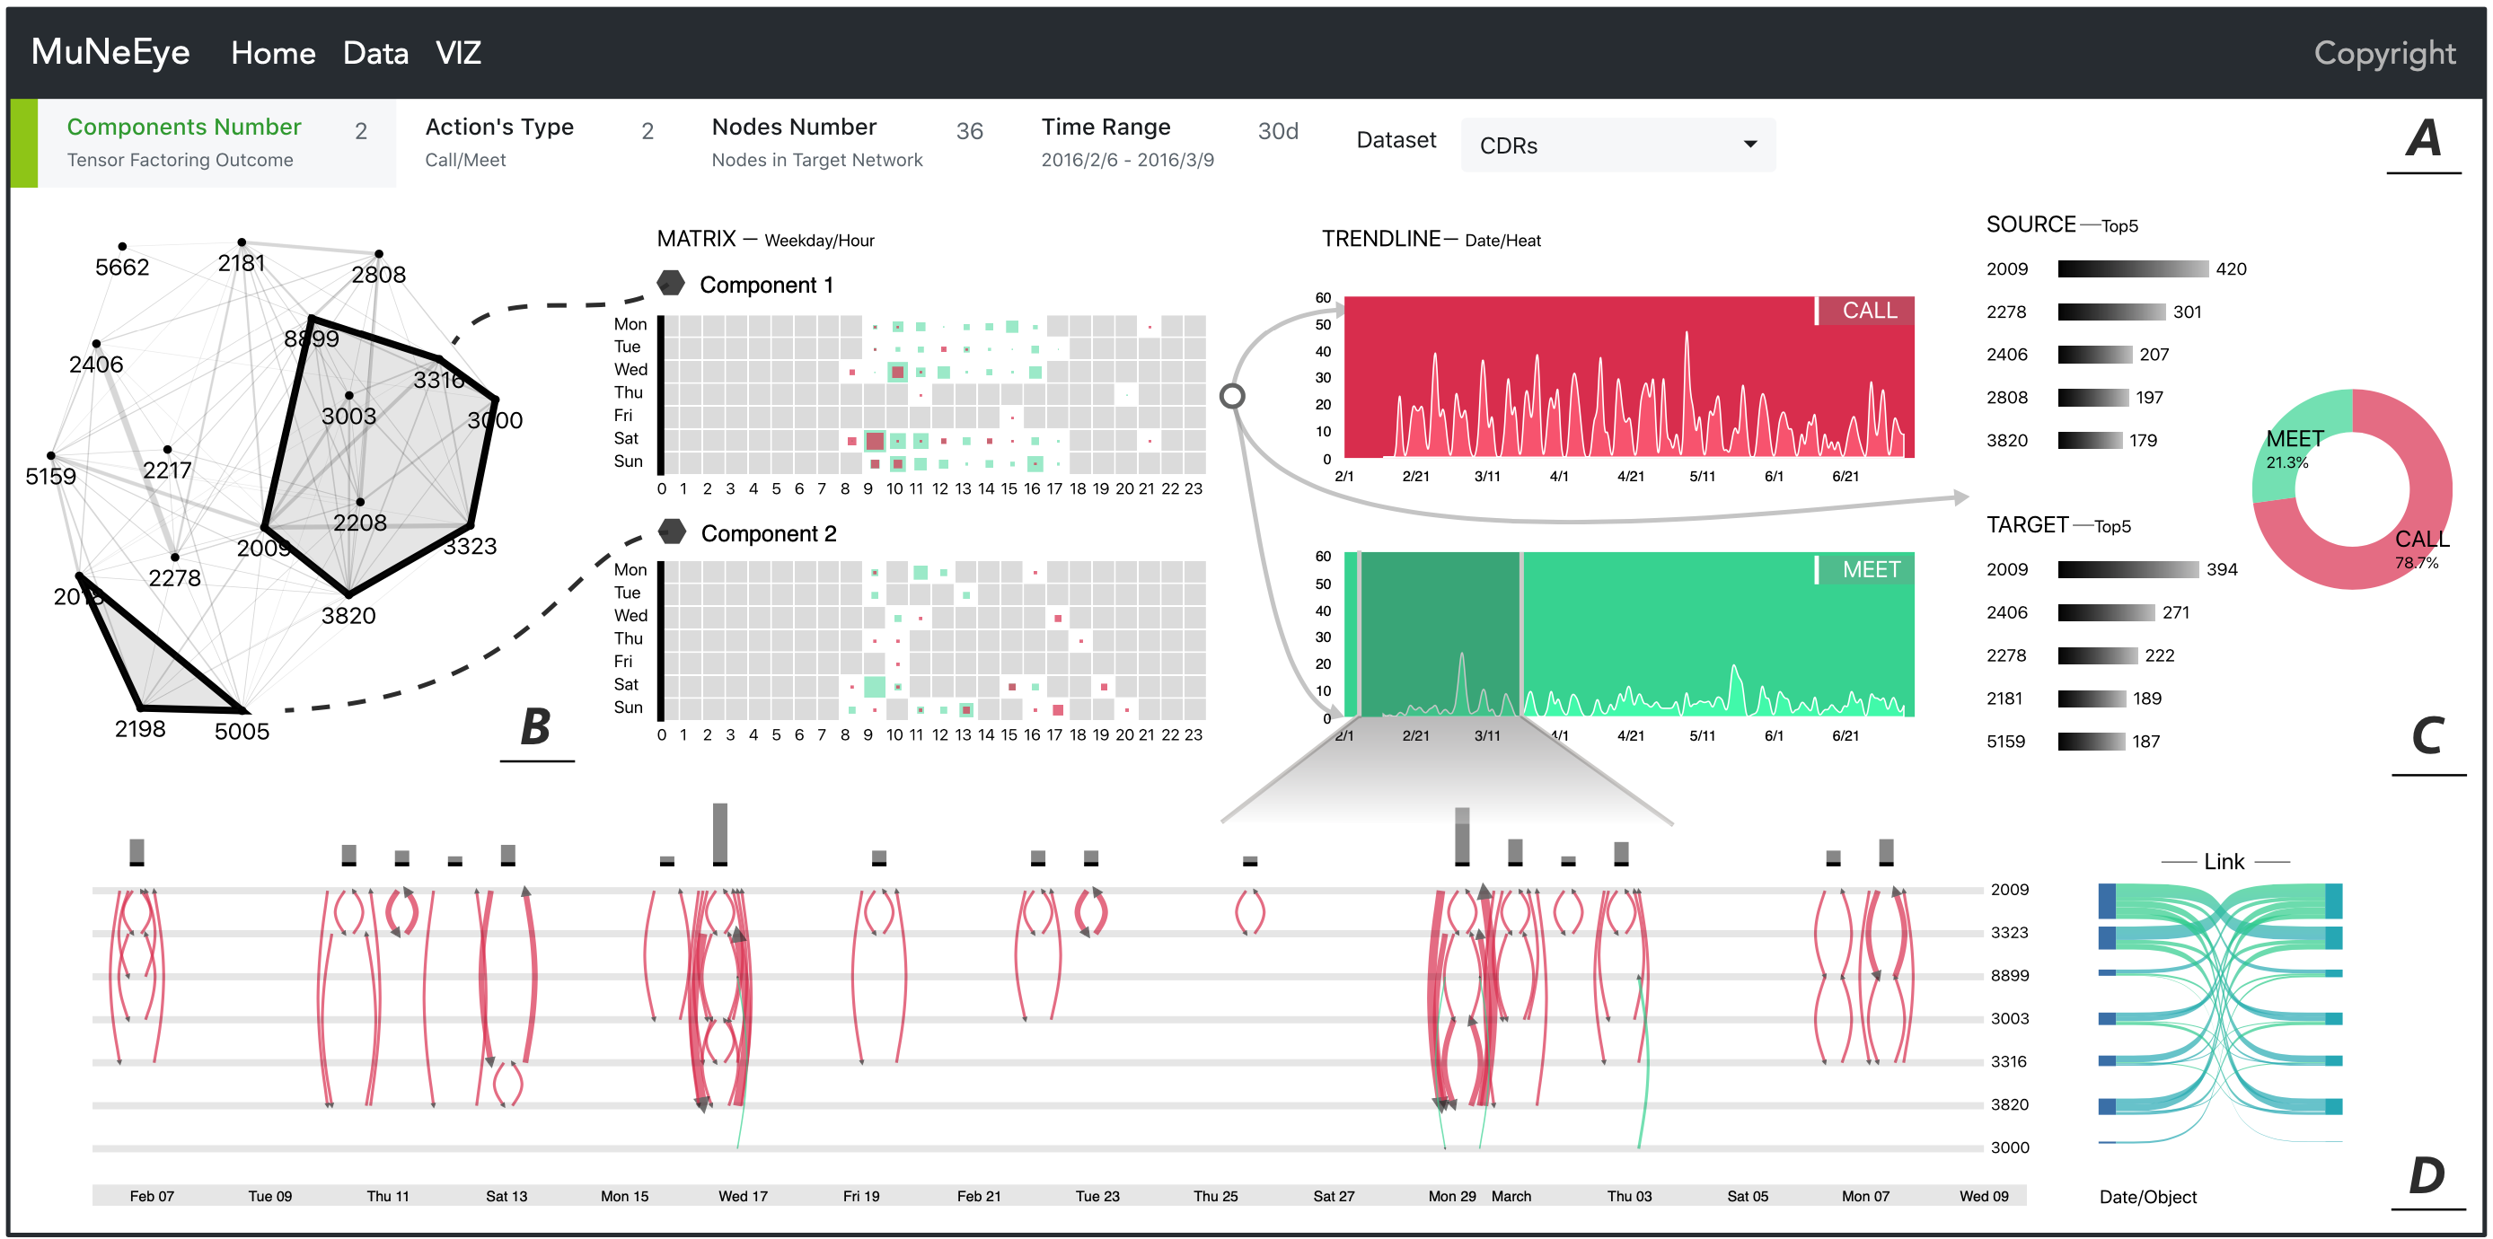Open the VIZ menu item
This screenshot has width=2493, height=1239.
[x=458, y=52]
